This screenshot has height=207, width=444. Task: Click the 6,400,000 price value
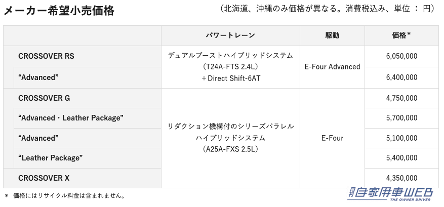coord(401,77)
